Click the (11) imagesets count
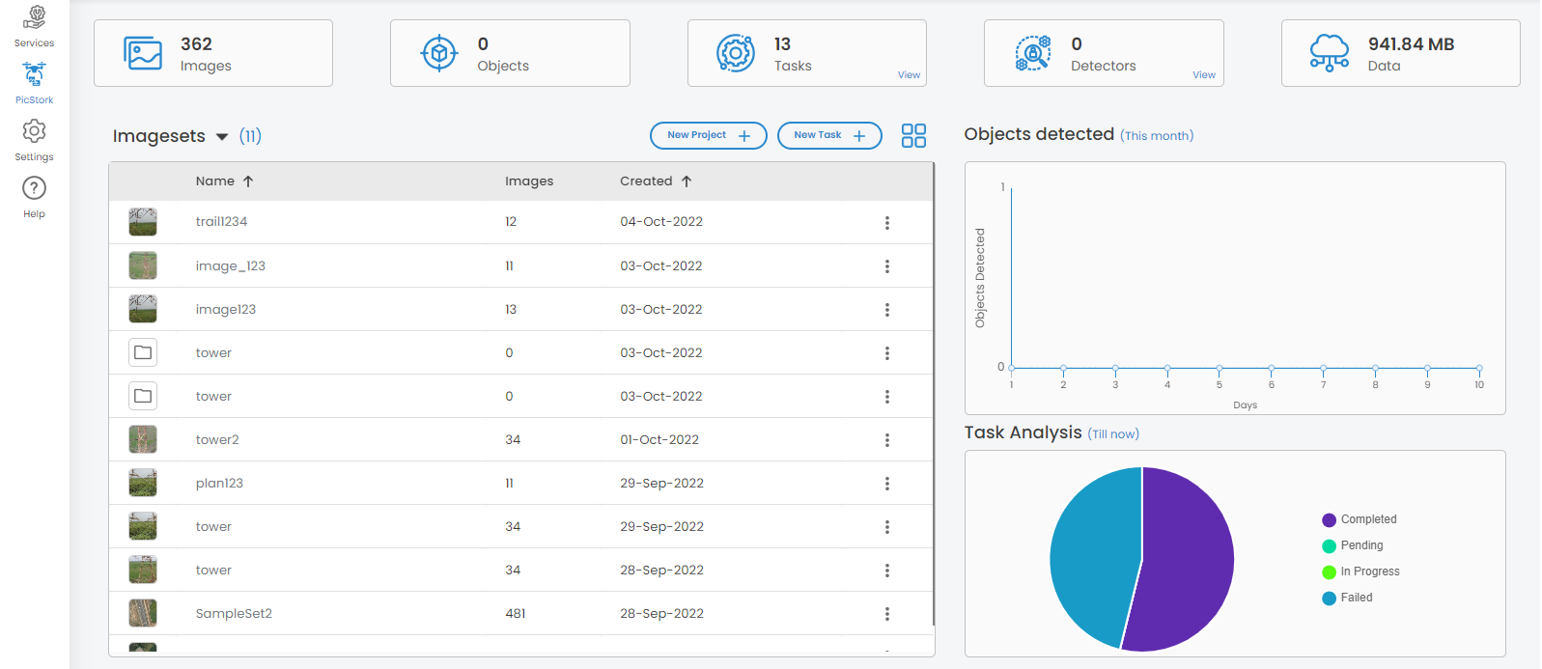 pos(250,136)
